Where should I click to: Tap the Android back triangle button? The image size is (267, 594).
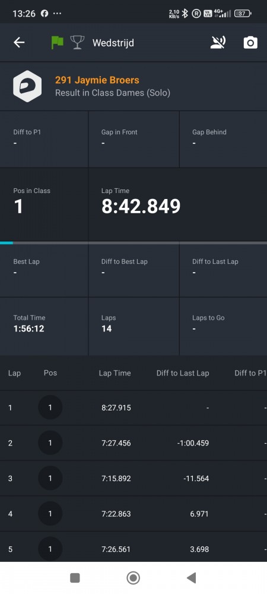pyautogui.click(x=192, y=578)
